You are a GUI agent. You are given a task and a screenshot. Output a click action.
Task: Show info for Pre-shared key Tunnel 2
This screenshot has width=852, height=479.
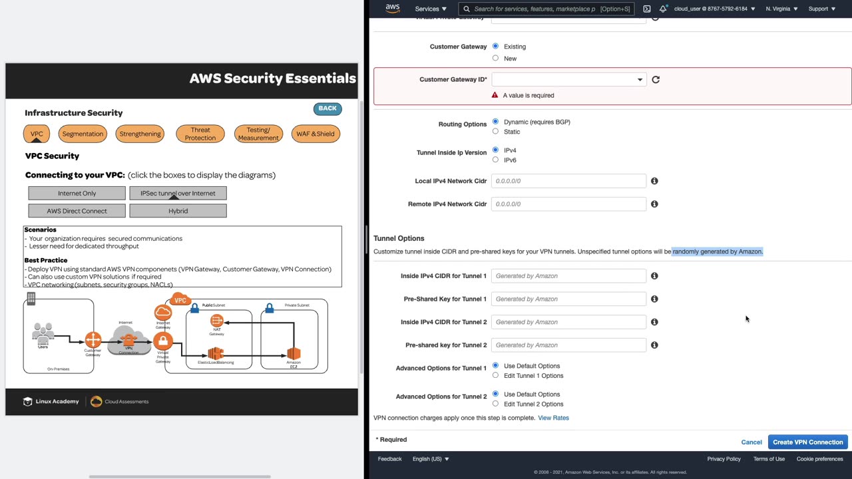tap(654, 345)
